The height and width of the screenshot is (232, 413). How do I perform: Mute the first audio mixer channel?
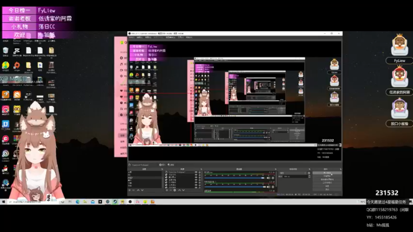[268, 178]
